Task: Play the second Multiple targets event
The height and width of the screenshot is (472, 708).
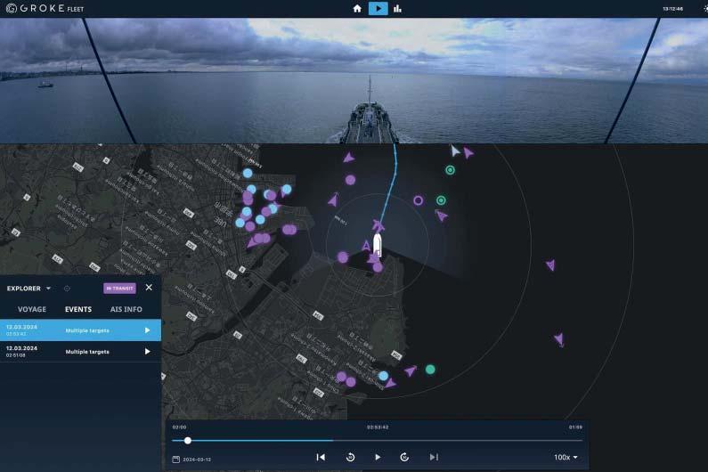Action: pyautogui.click(x=147, y=352)
